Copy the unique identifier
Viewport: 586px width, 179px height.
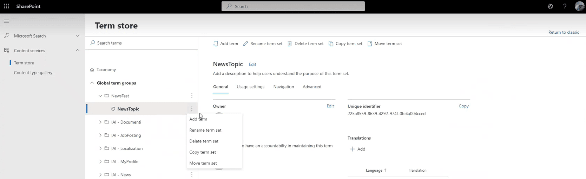pos(463,106)
